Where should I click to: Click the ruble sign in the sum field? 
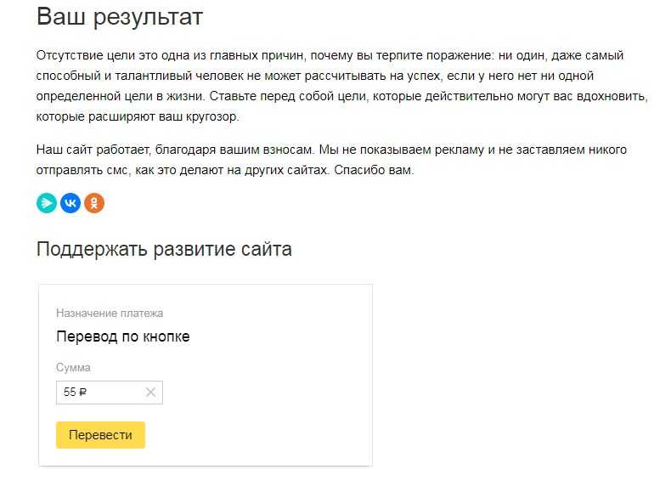(83, 393)
